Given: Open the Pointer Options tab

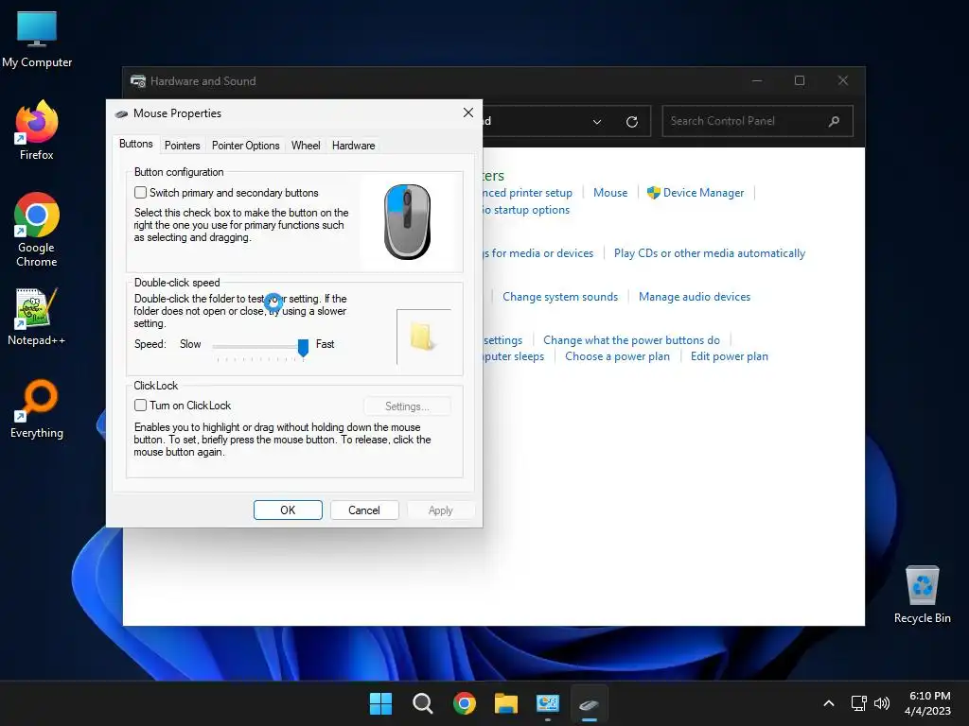Looking at the screenshot, I should 245,145.
